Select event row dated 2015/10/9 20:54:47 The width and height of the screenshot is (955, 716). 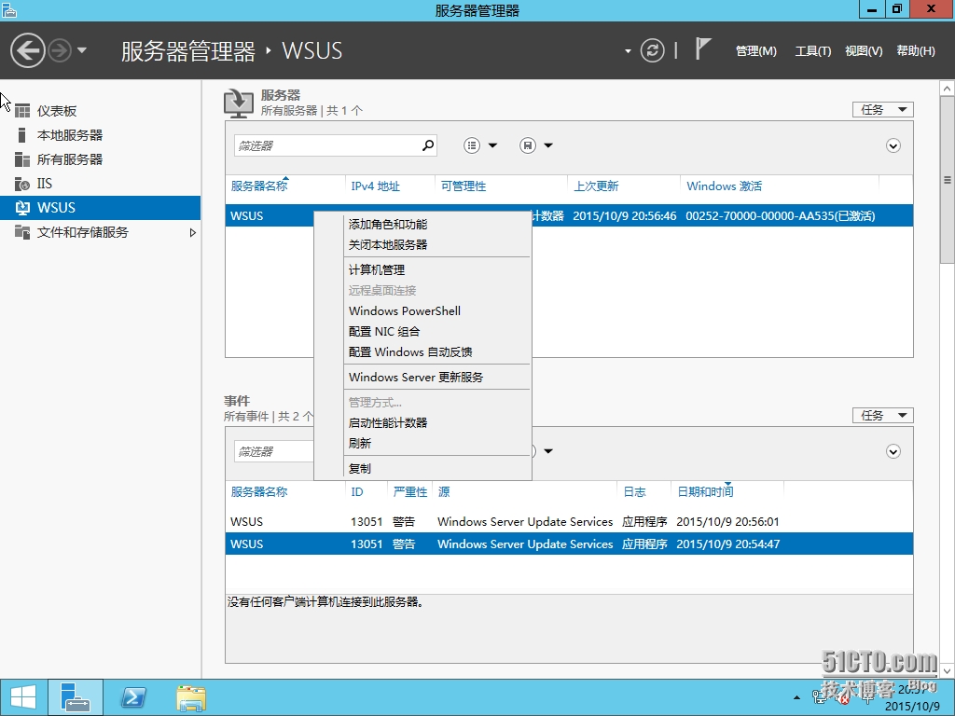tap(569, 544)
